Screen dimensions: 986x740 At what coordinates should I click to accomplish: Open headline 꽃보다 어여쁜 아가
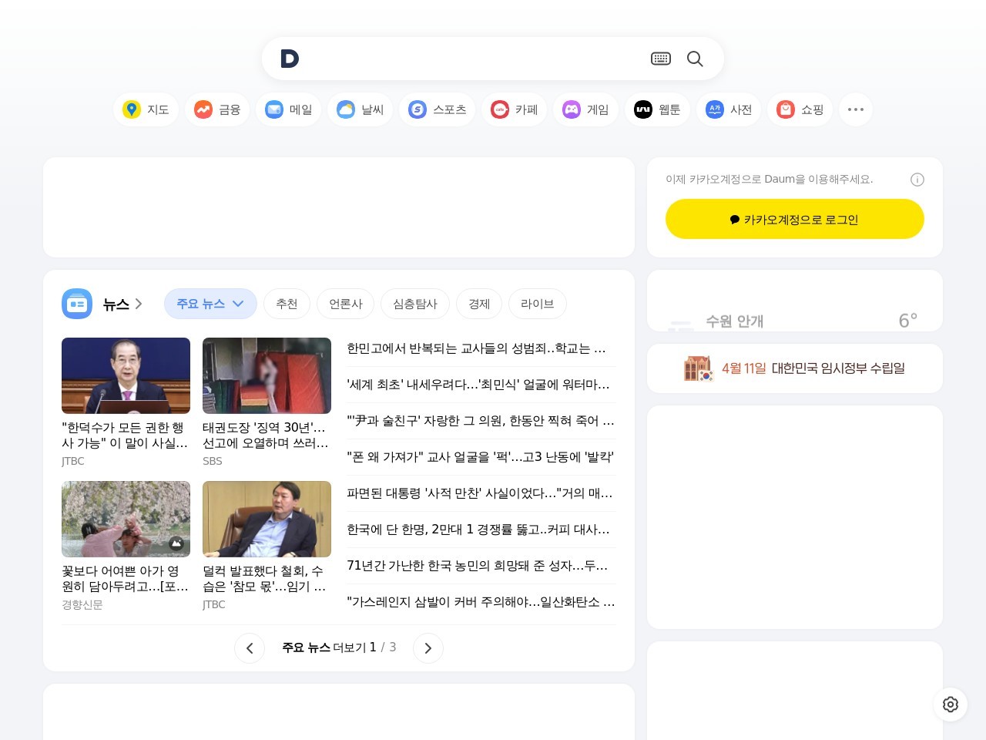pyautogui.click(x=125, y=579)
